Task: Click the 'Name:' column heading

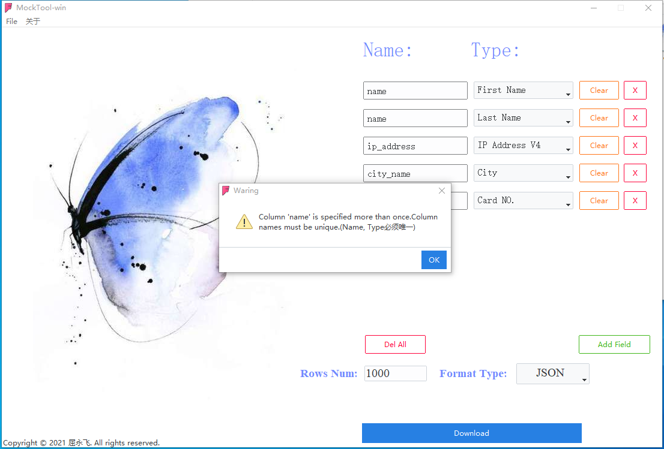Action: click(387, 50)
